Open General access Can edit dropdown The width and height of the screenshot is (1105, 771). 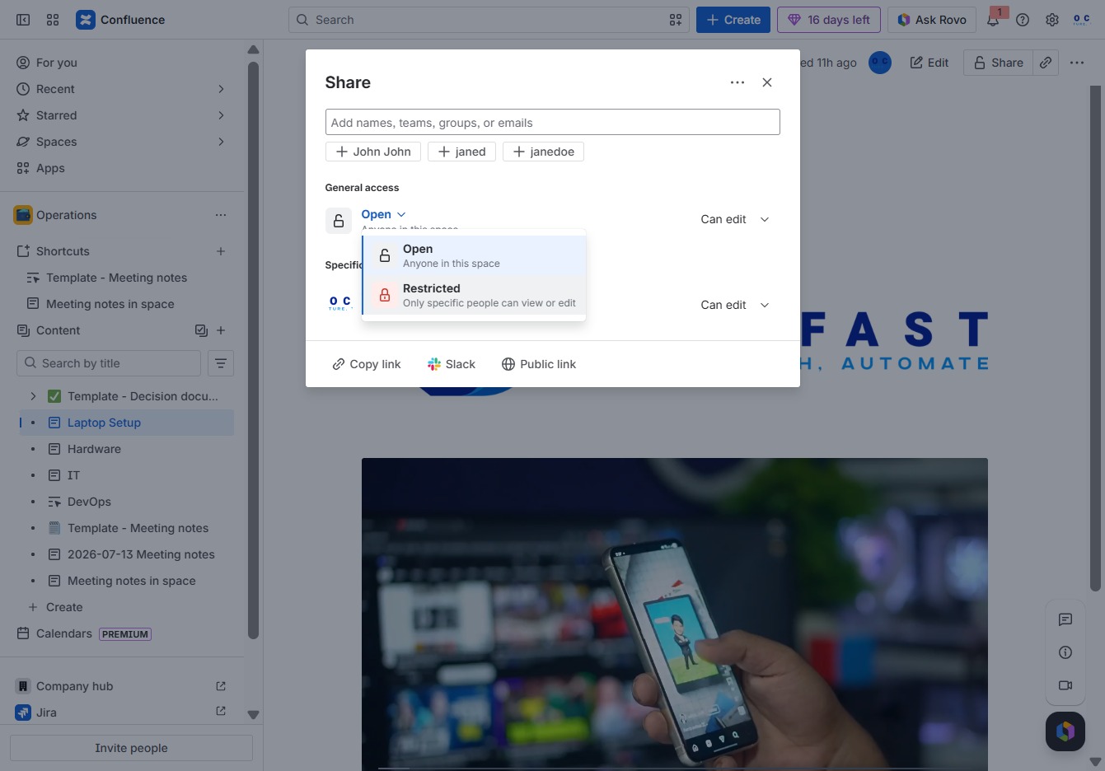(735, 219)
